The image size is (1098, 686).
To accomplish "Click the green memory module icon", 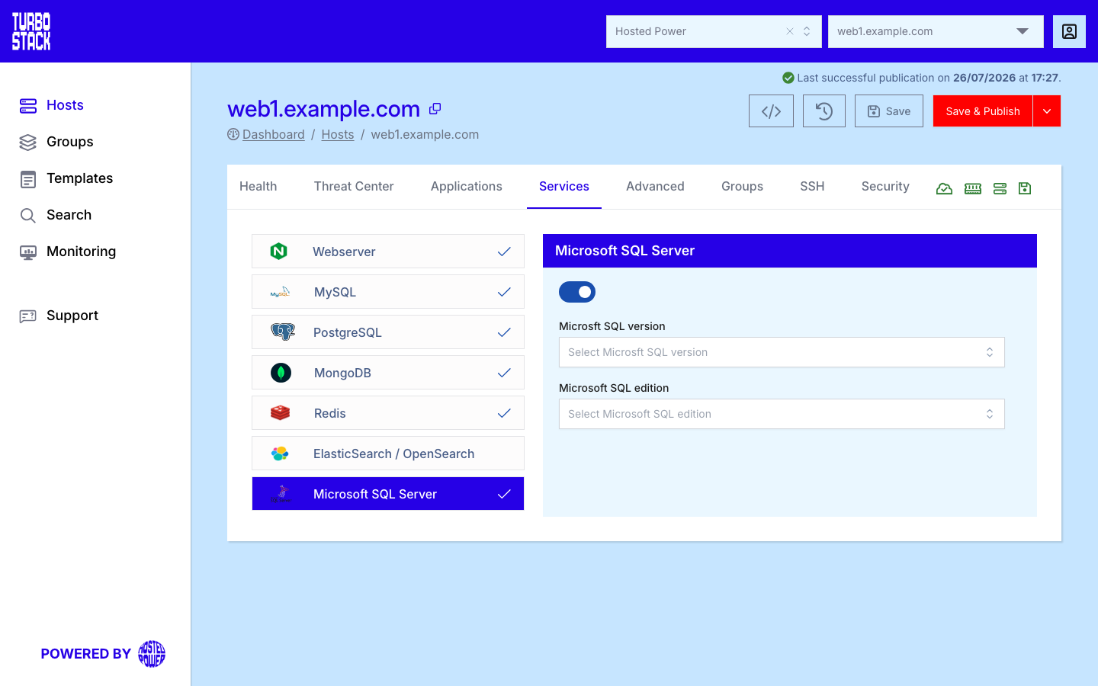I will pos(973,188).
